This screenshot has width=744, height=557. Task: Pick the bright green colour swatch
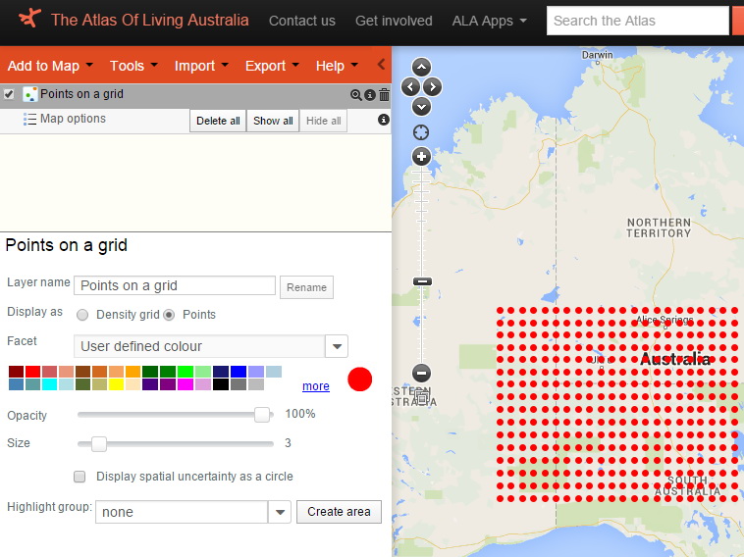186,372
